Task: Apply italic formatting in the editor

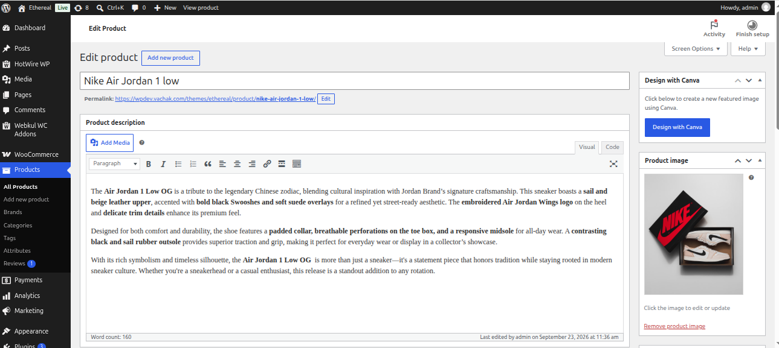Action: 163,164
